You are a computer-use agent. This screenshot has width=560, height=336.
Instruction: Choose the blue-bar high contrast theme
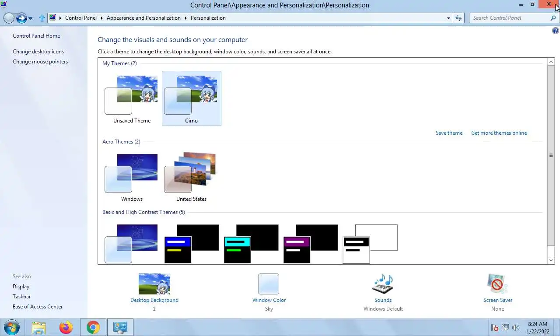tap(191, 244)
